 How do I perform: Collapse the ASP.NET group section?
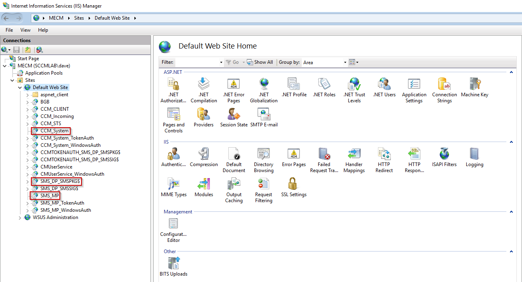pyautogui.click(x=511, y=72)
